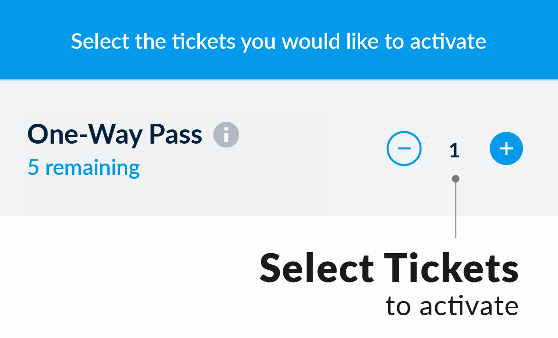Click the word 'Pass' in ticket title
The width and height of the screenshot is (558, 338).
[176, 134]
